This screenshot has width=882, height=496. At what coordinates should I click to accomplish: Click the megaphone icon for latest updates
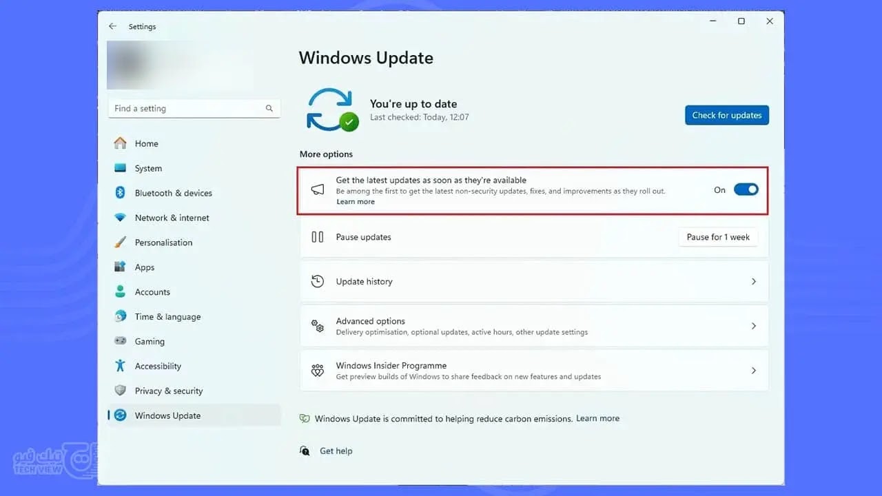click(318, 190)
